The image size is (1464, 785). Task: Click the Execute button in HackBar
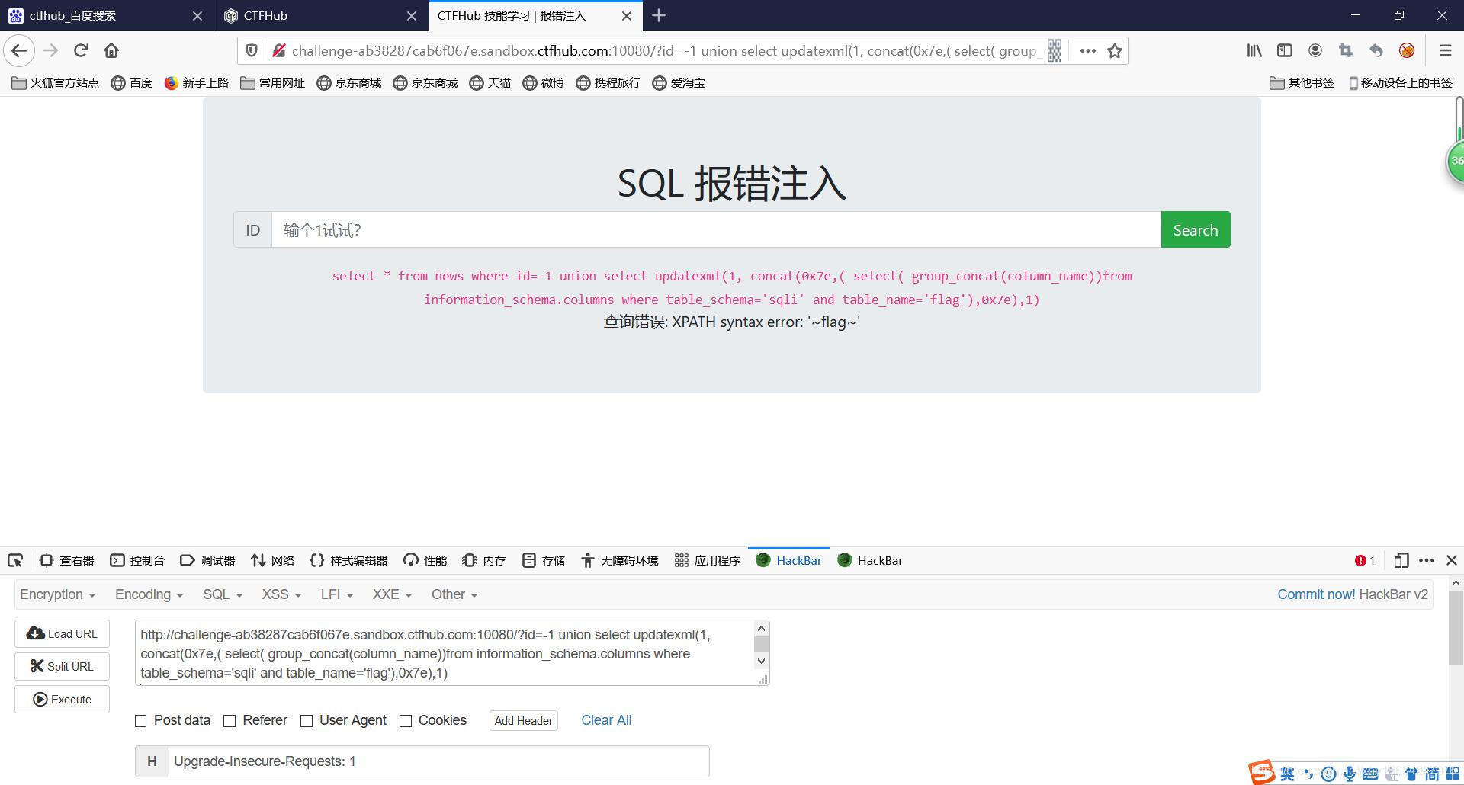pyautogui.click(x=62, y=699)
